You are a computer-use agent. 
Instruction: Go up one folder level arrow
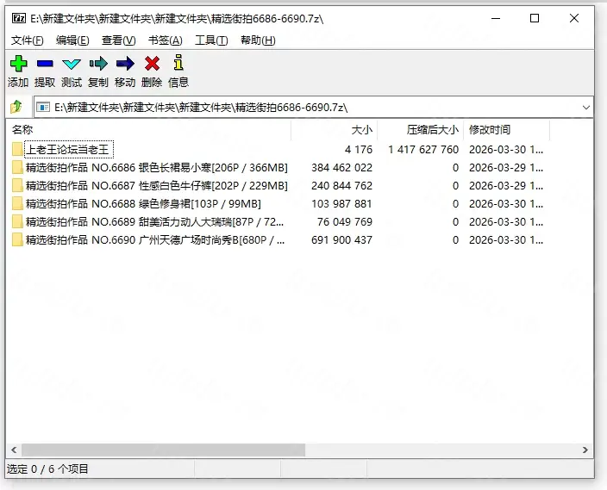[x=16, y=108]
